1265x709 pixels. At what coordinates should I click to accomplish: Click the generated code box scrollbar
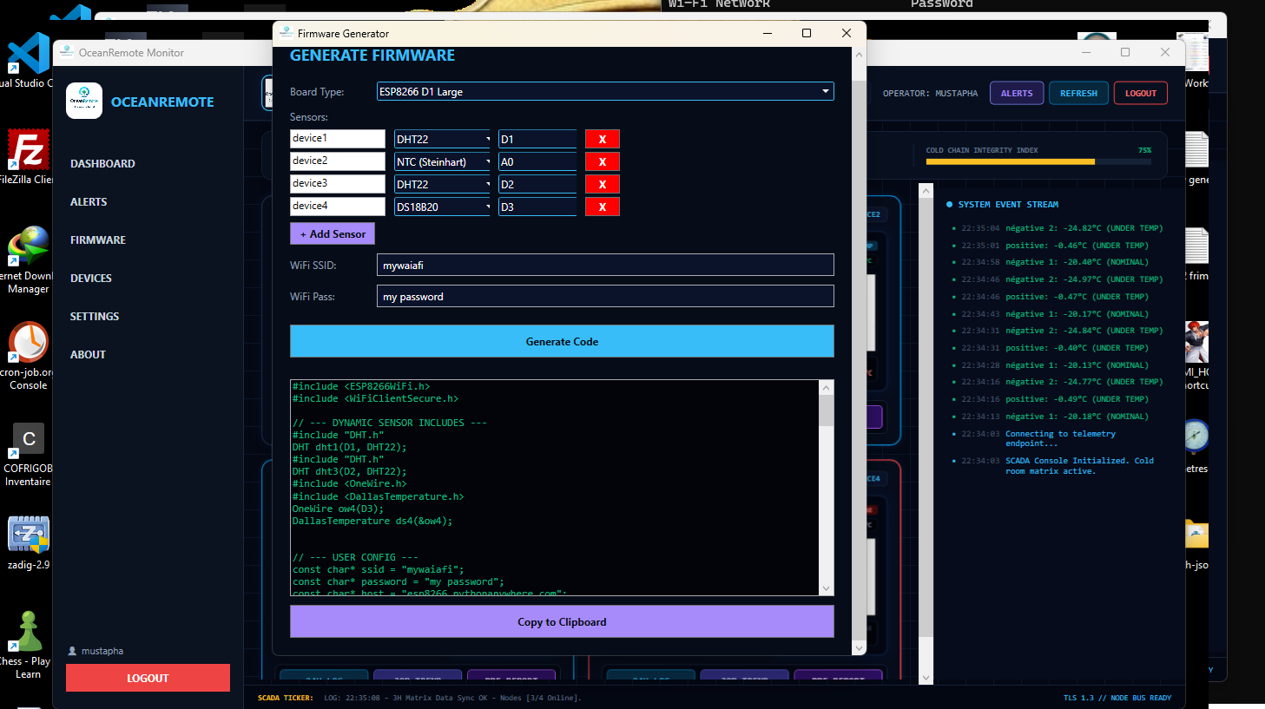[x=827, y=488]
